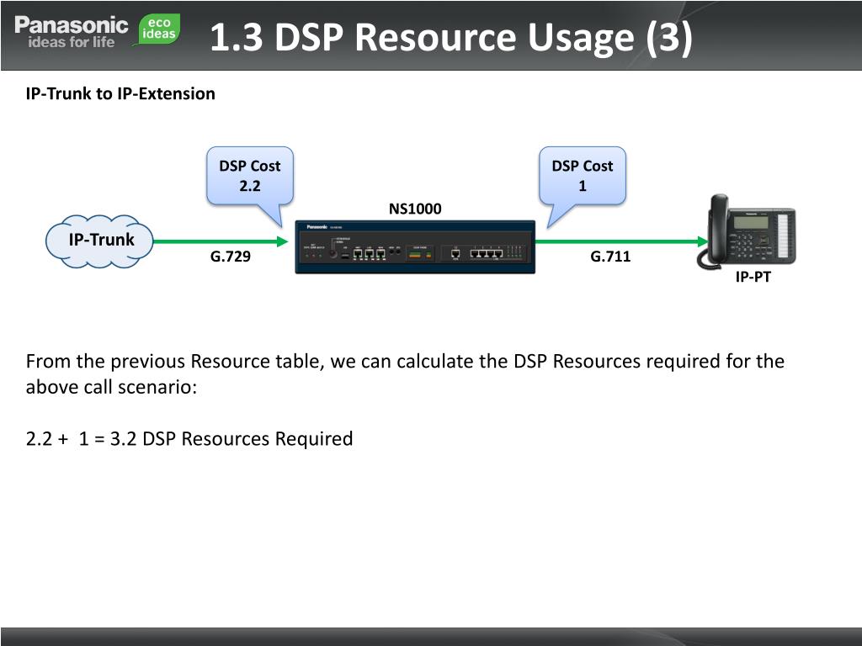Select the DSP Cost 2.2 callout bubble
This screenshot has width=862, height=646.
point(250,178)
